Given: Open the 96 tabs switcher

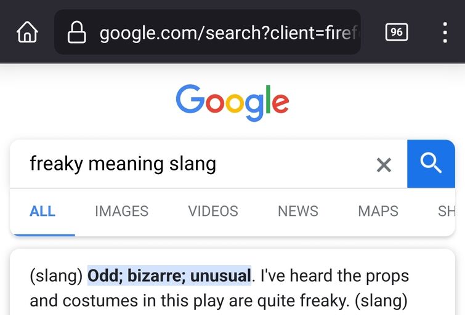Looking at the screenshot, I should (x=397, y=32).
